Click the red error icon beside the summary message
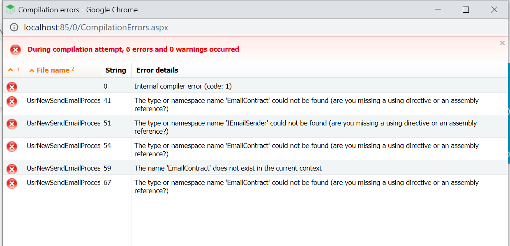The image size is (510, 246). 16,50
